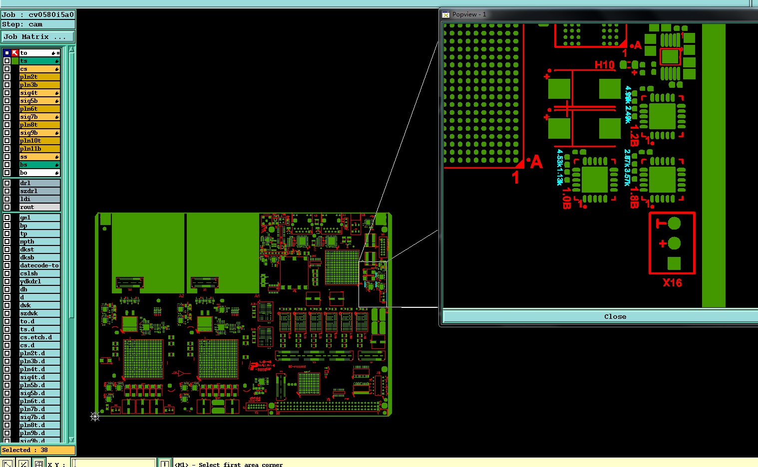Open the Job Matrix button

pyautogui.click(x=38, y=37)
